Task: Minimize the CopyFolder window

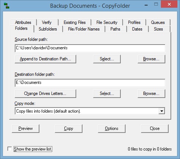Action: [x=146, y=5]
